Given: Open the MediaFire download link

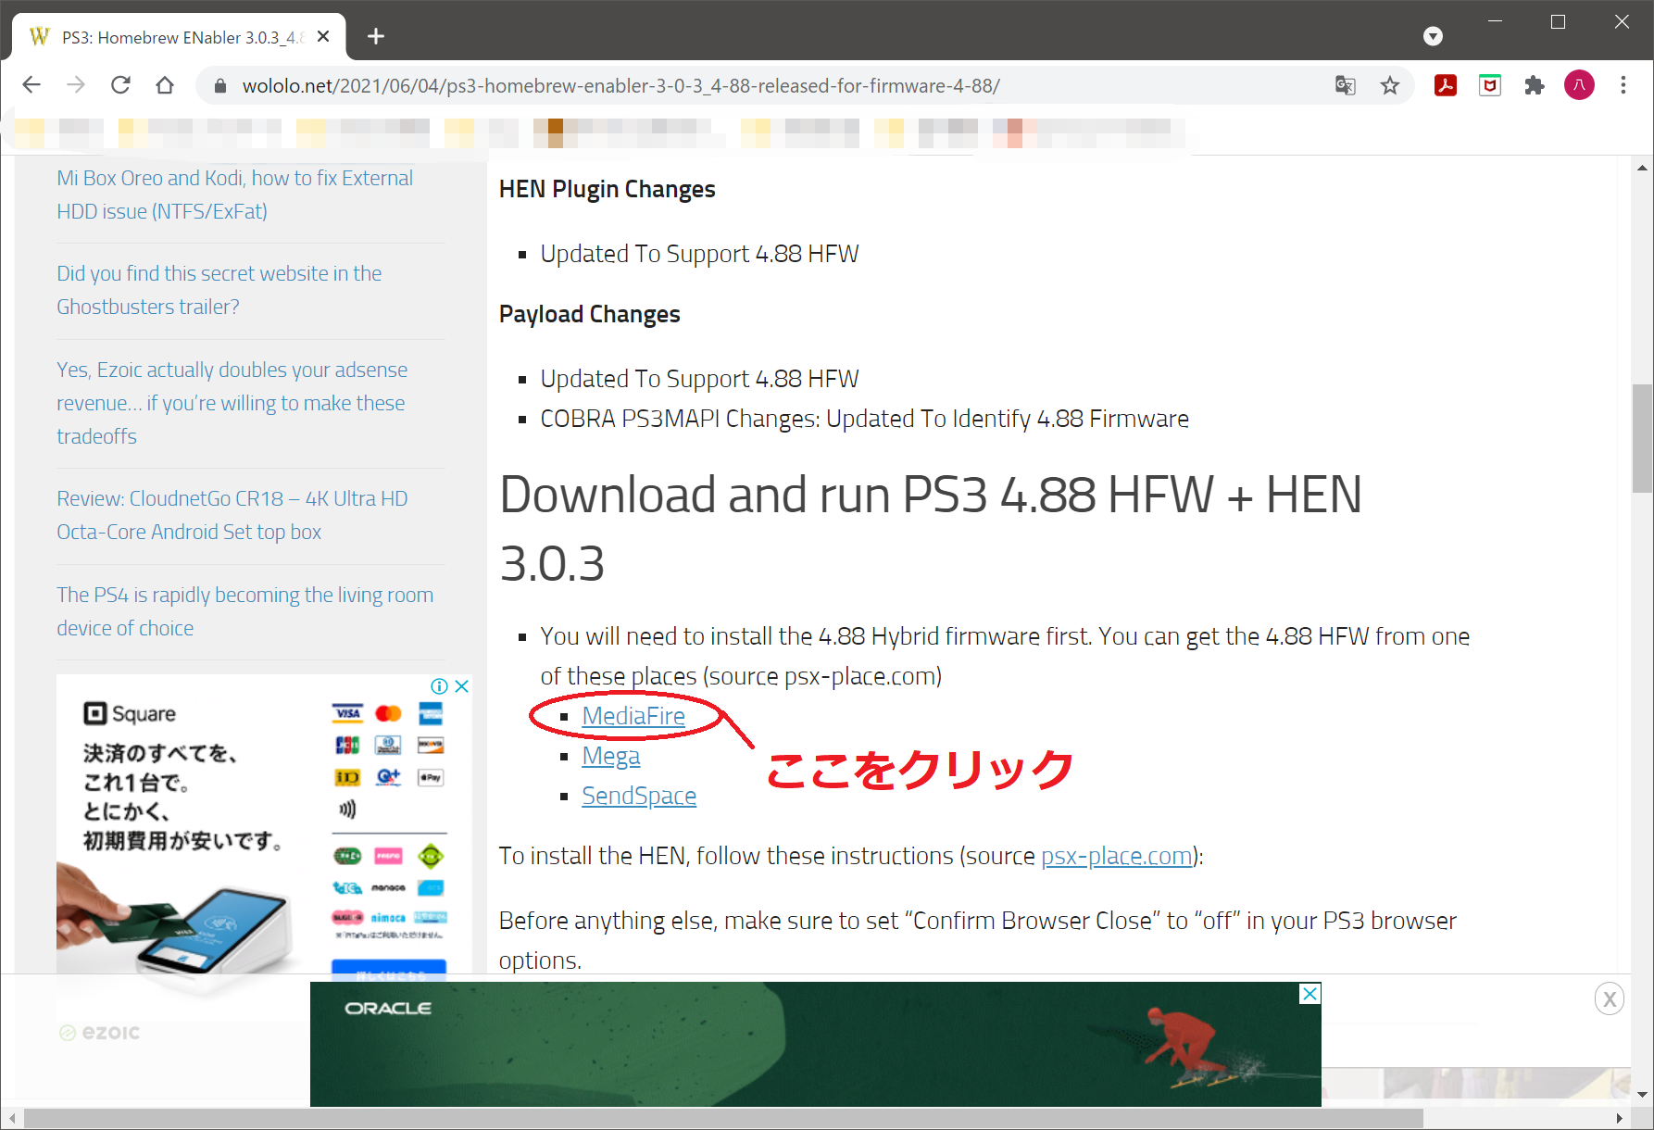Looking at the screenshot, I should click(x=633, y=716).
